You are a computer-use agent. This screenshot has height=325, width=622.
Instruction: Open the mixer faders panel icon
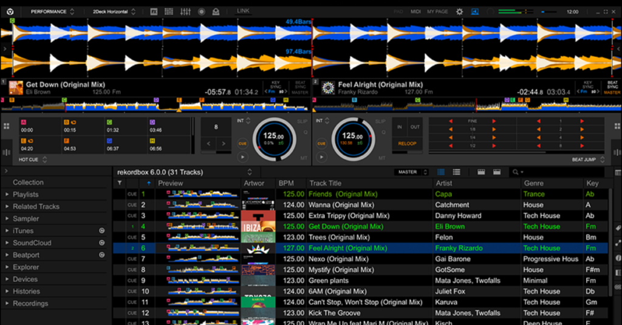coord(185,12)
